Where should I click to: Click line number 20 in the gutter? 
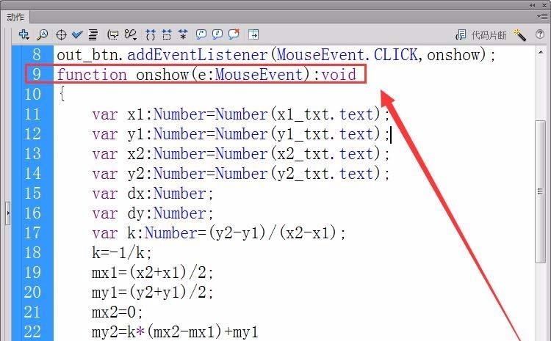click(x=32, y=292)
